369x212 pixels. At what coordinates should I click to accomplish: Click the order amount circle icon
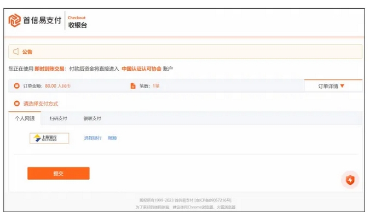click(17, 86)
